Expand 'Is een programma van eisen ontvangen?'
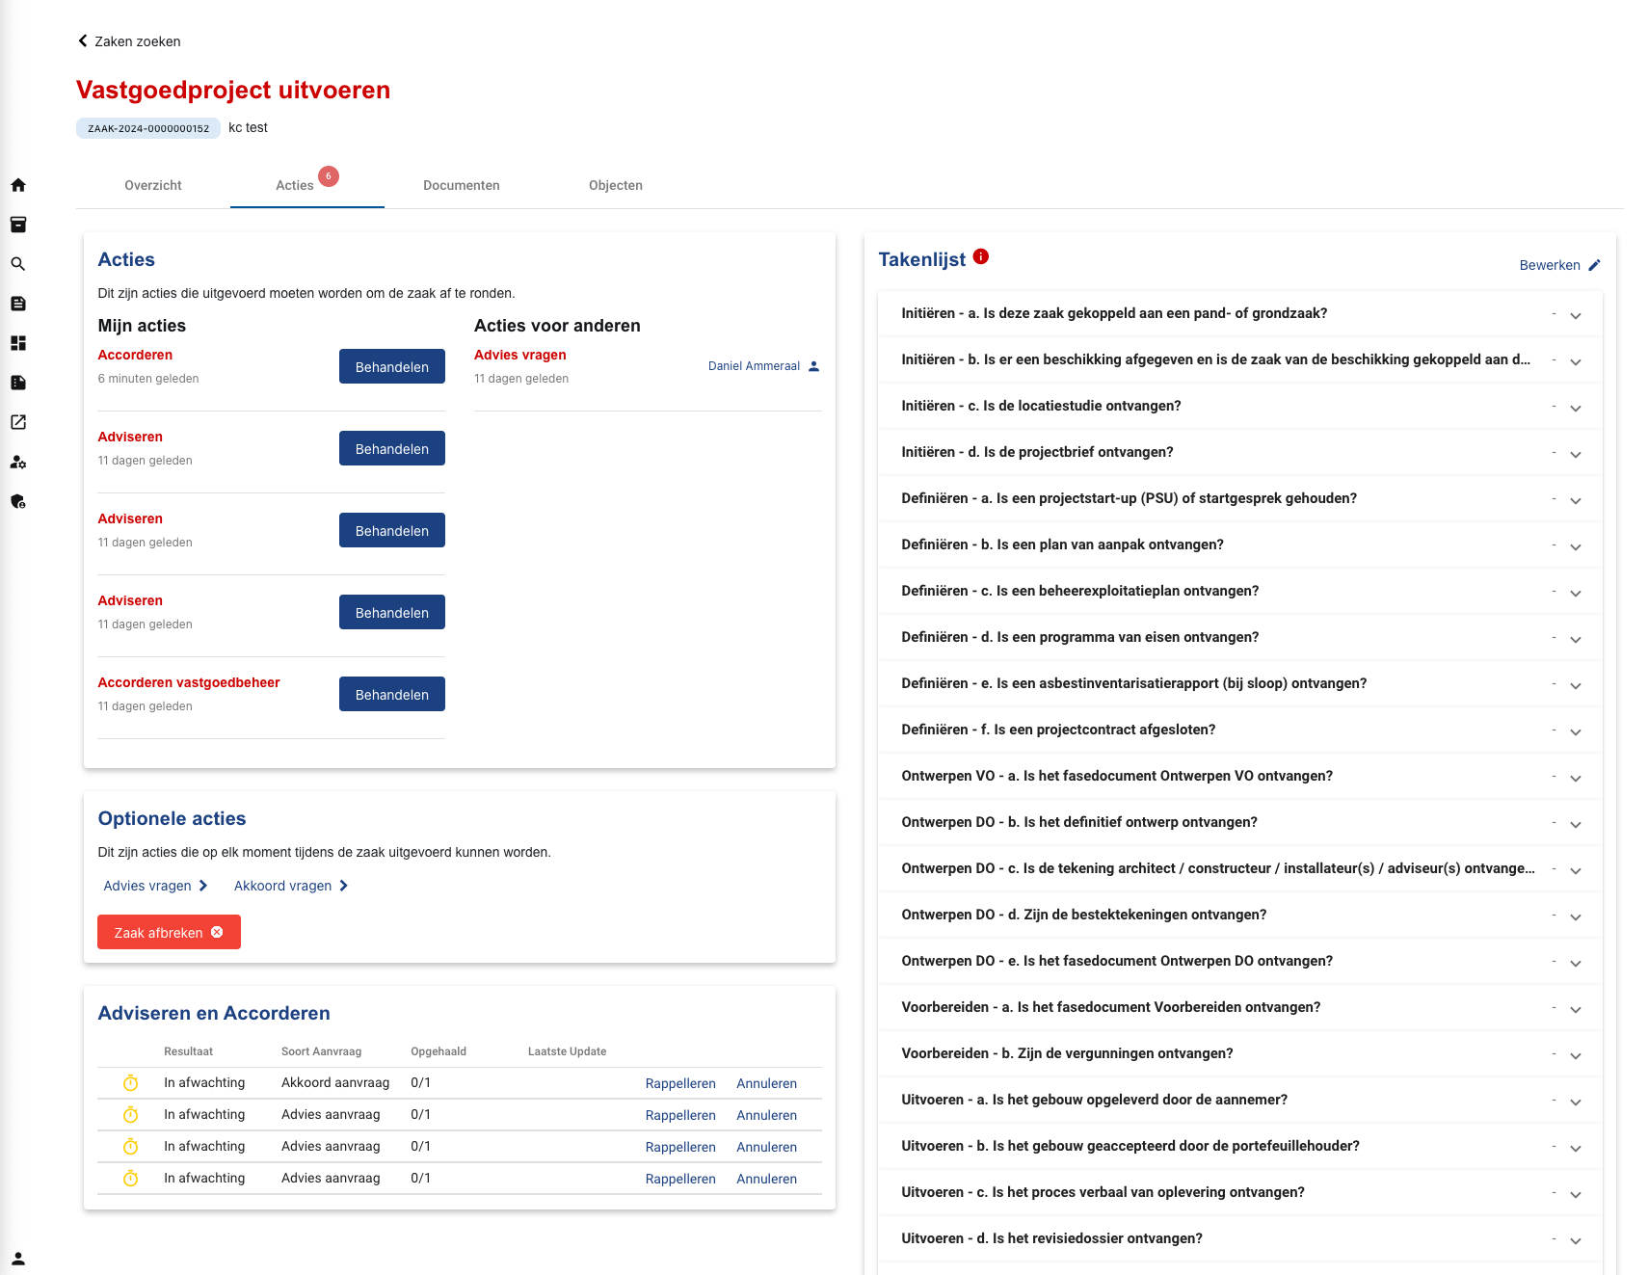 1240,637
